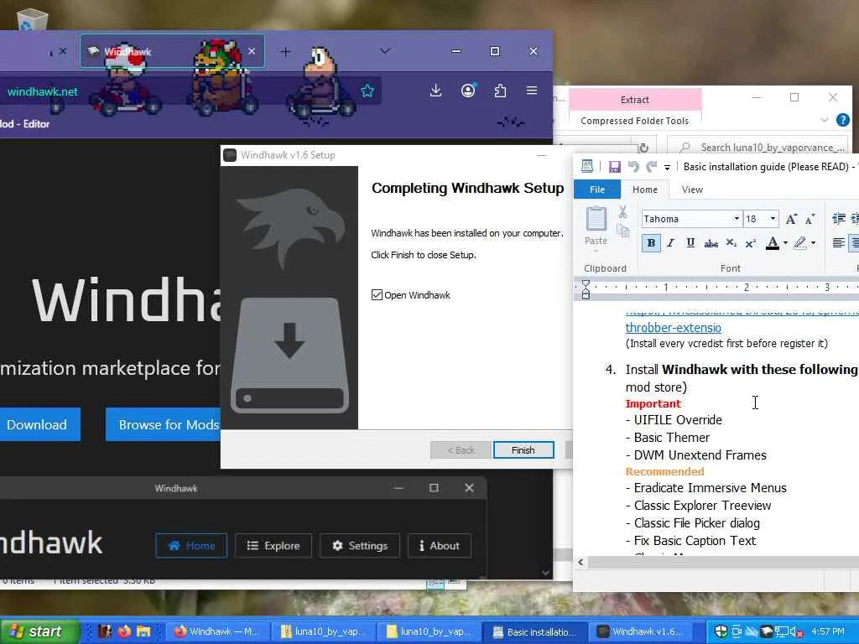
Task: Click the Explorer refresh icon next to search
Action: pos(643,148)
